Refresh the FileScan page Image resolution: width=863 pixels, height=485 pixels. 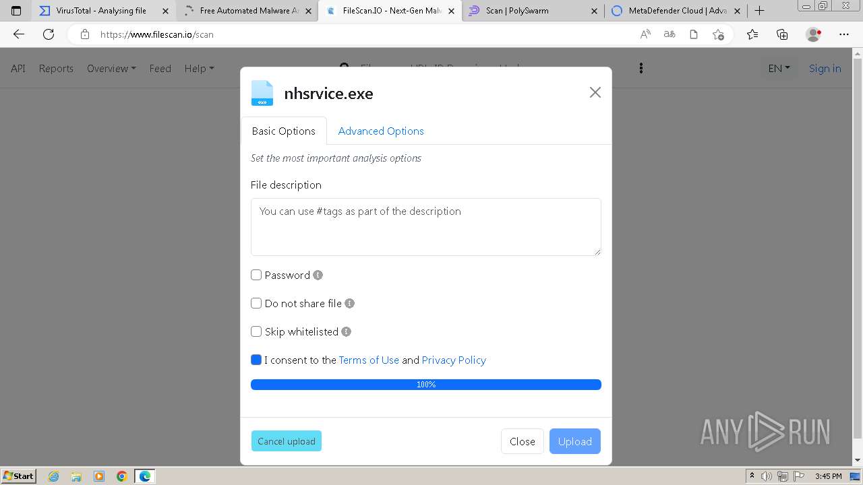coord(49,34)
